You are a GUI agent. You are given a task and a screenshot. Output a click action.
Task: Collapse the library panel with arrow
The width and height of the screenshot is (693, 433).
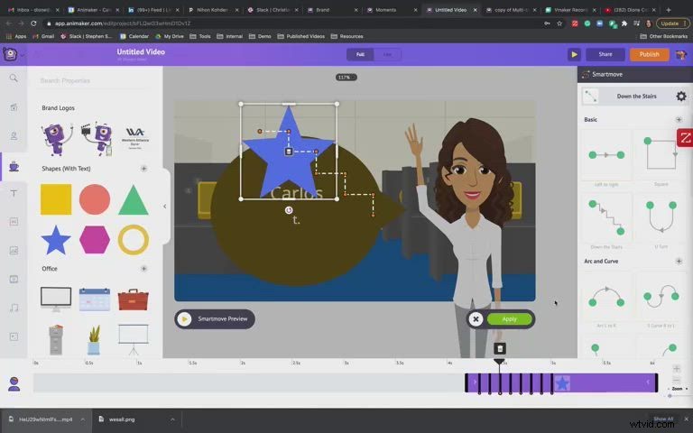click(x=165, y=207)
